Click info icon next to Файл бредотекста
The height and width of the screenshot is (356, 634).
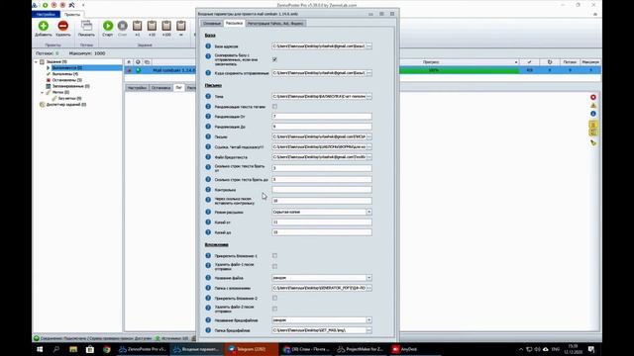[x=208, y=157]
